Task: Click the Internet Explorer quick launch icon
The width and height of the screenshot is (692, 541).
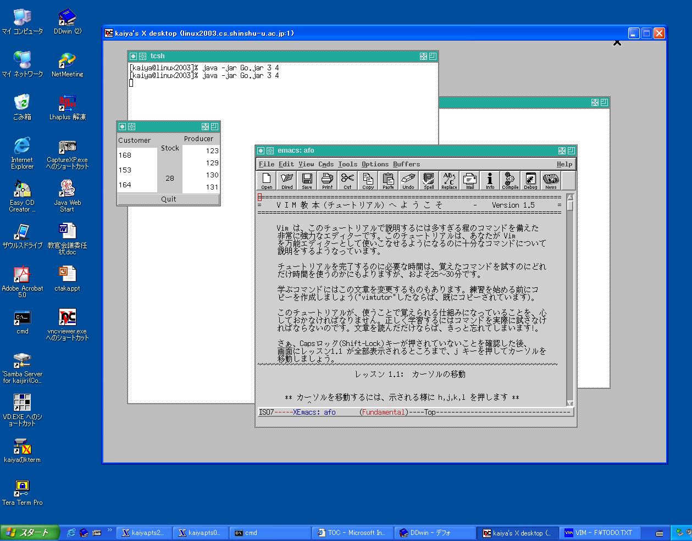Action: click(71, 533)
